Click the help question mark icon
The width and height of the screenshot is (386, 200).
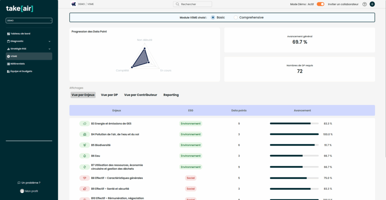click(365, 4)
